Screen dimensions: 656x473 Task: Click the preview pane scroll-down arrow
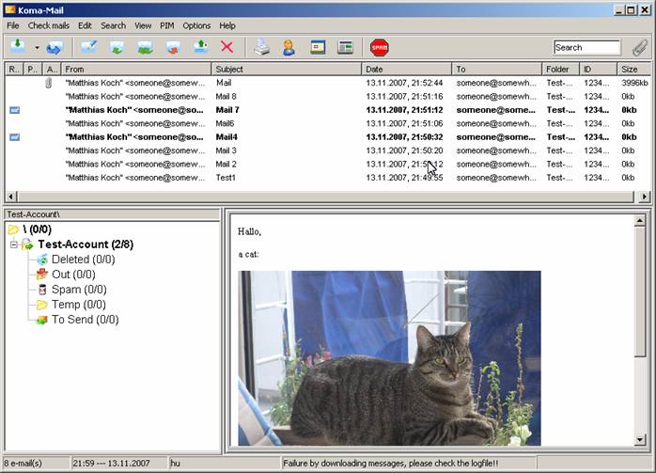pos(640,439)
